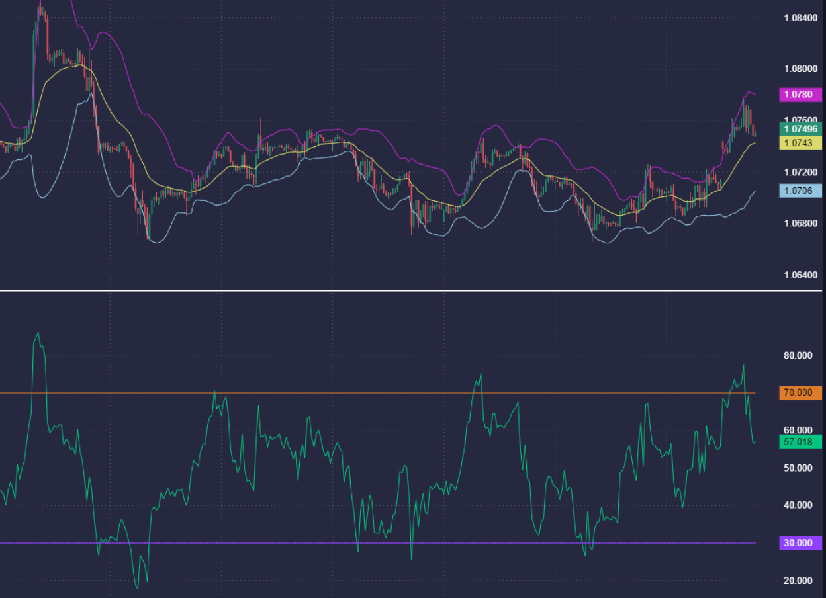
Task: Click the 50.000 oscillator axis tick
Action: (797, 468)
